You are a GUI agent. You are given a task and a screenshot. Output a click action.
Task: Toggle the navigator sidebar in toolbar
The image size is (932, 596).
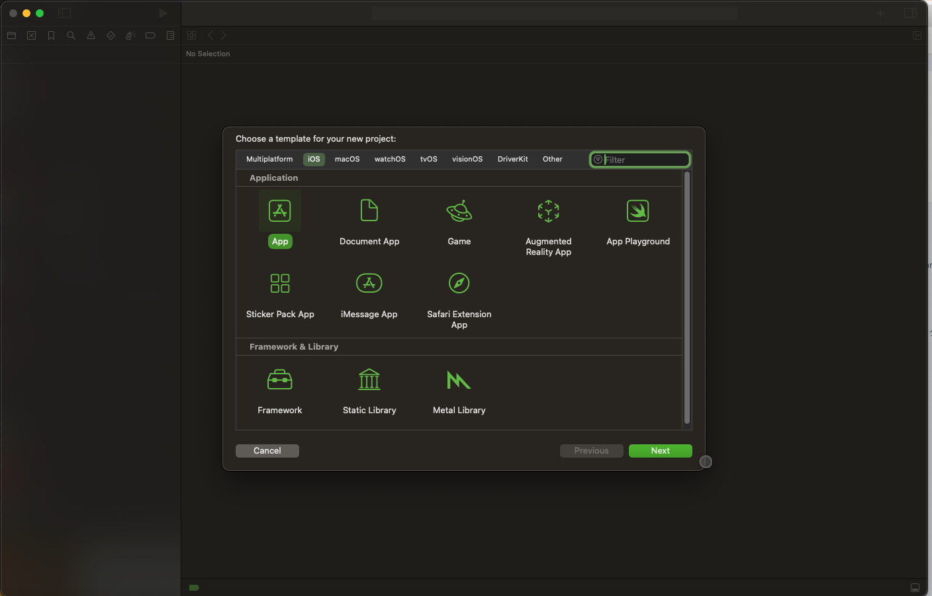click(x=65, y=13)
